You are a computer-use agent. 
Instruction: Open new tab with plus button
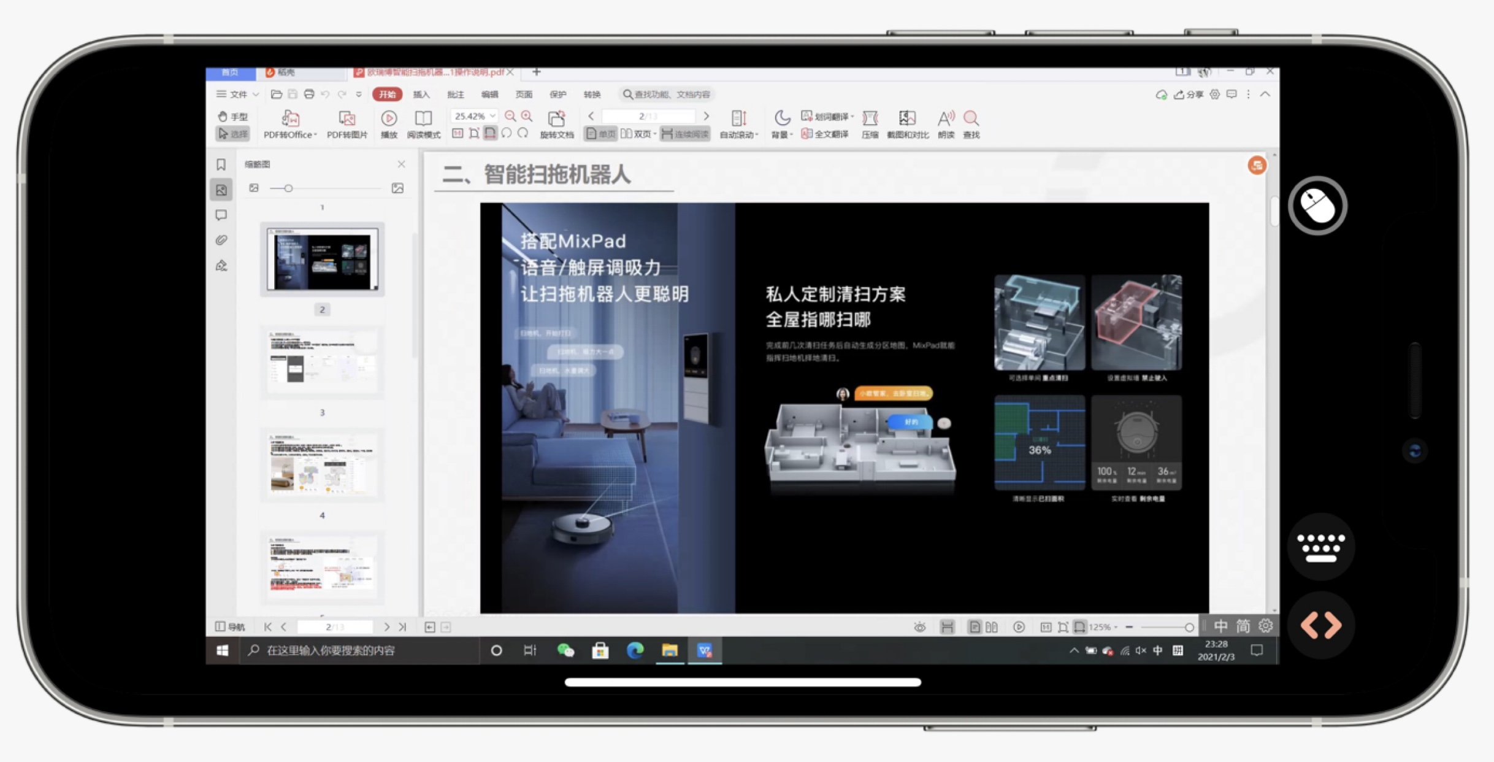click(x=537, y=72)
